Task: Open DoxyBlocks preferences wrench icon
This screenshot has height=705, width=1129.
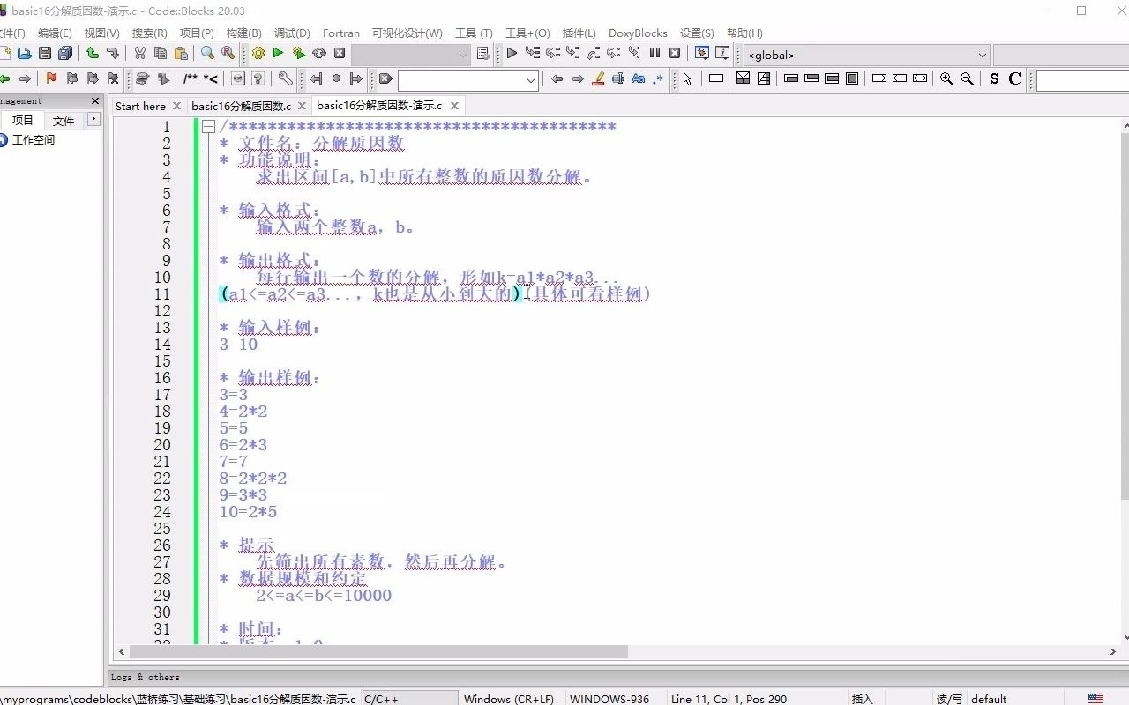Action: coord(285,78)
